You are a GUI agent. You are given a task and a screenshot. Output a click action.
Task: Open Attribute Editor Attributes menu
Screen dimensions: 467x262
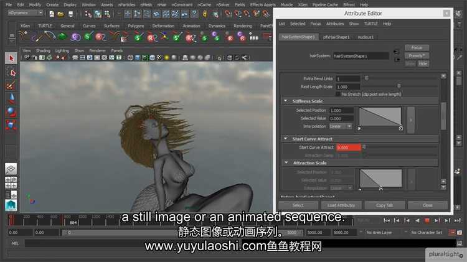335,24
